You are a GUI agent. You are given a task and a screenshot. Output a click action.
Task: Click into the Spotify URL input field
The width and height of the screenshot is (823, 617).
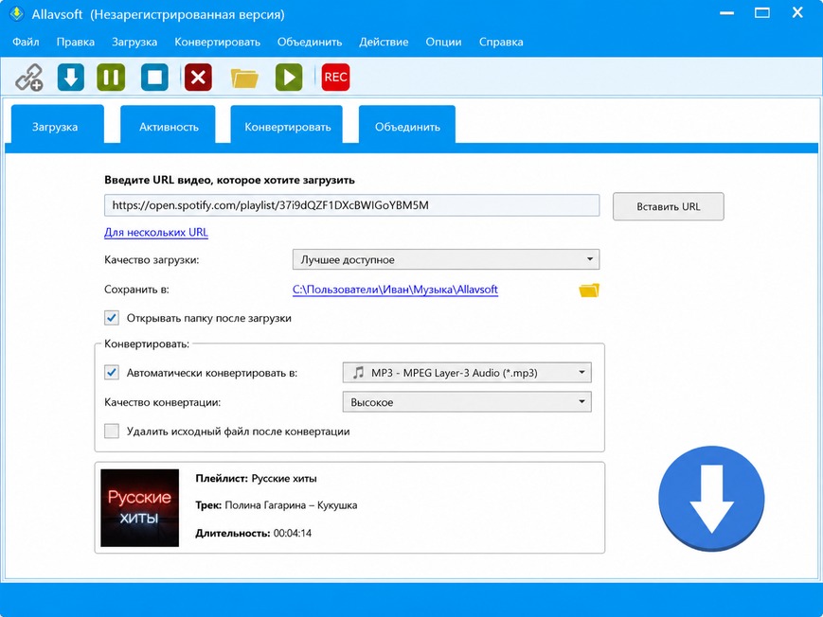click(x=351, y=205)
